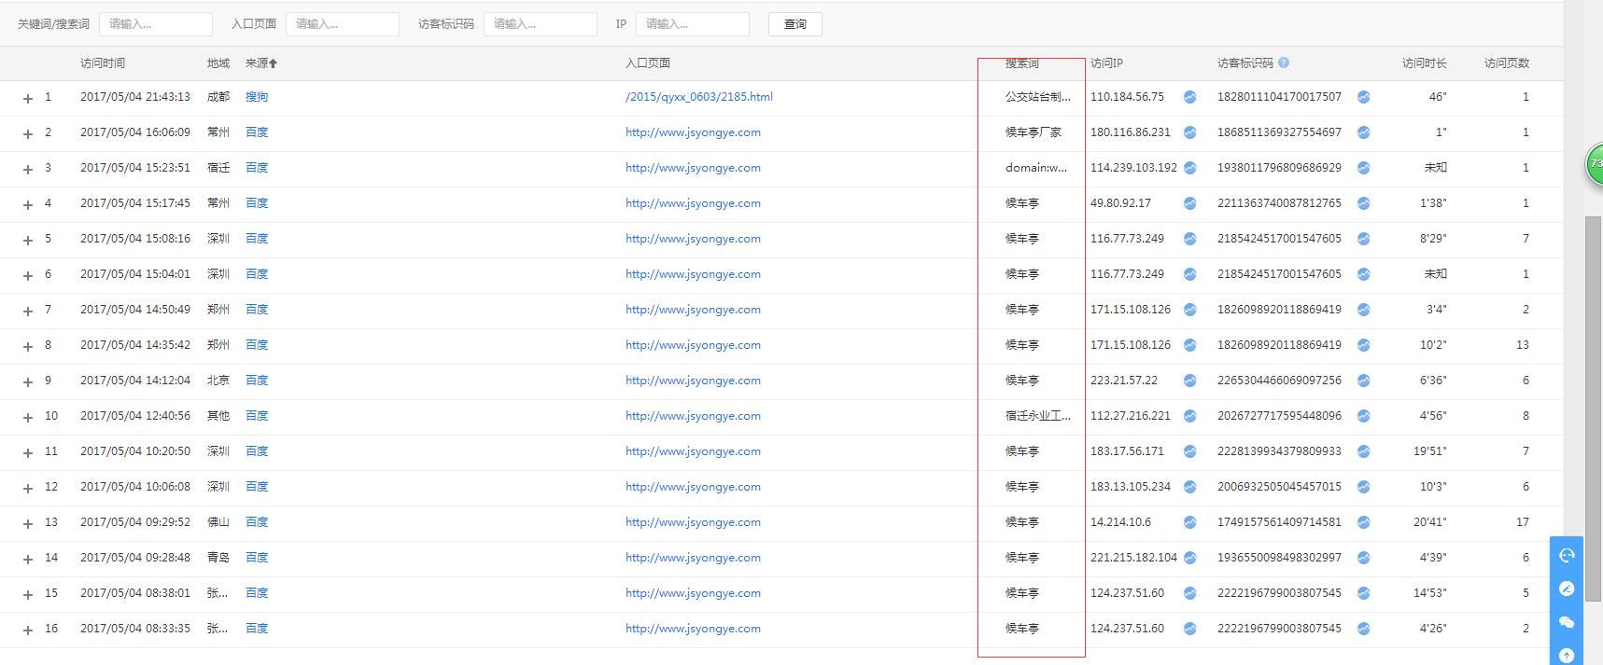Image resolution: width=1603 pixels, height=665 pixels.
Task: Click the WeChat floating sidebar icon
Action: 1567,622
